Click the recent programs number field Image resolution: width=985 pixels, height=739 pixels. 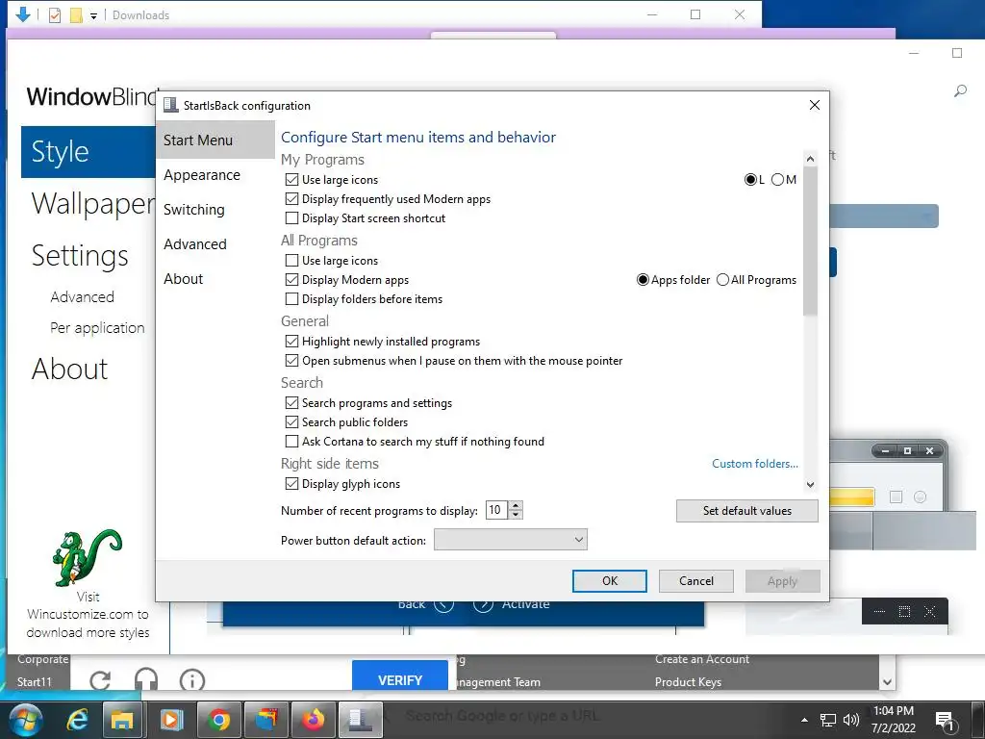(497, 510)
